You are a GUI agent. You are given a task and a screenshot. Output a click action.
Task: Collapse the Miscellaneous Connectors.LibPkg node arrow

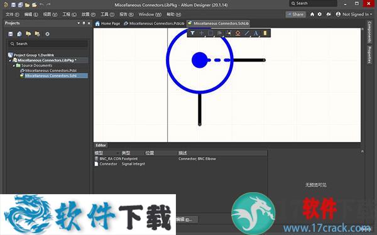pos(10,60)
